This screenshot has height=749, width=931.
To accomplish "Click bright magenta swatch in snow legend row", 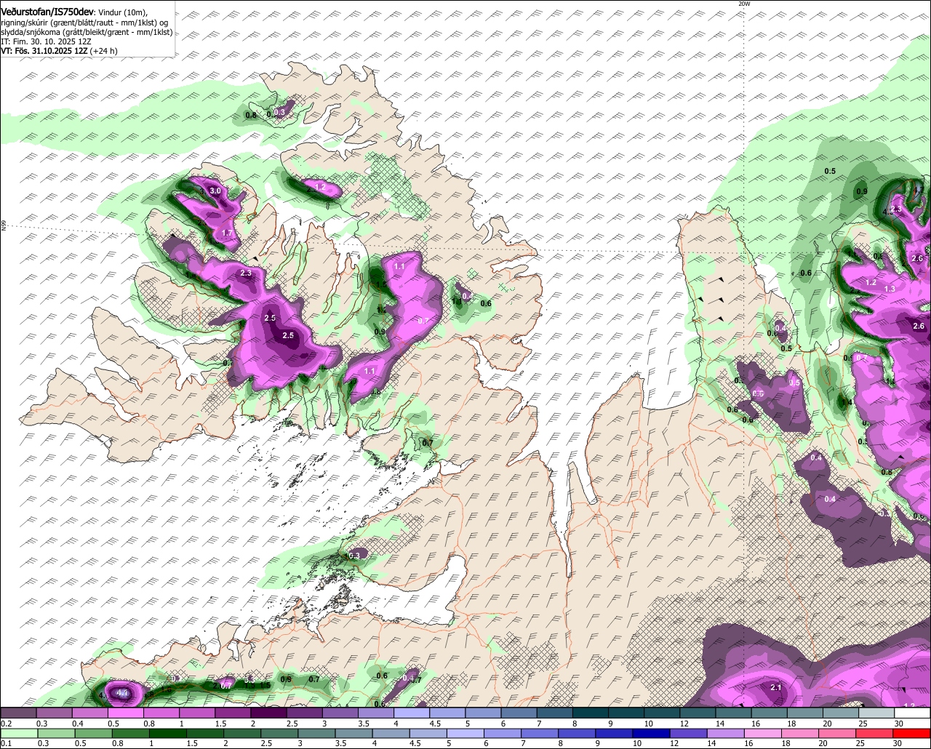I will (126, 713).
